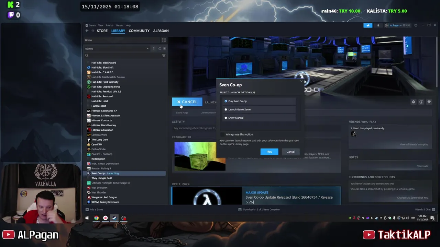Add game to favorites heart icon
The width and height of the screenshot is (440, 247).
point(429,102)
